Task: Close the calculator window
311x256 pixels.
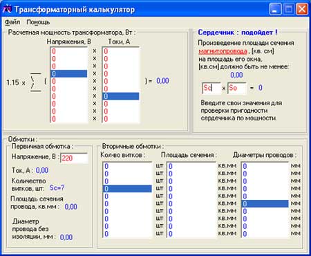Action: (x=302, y=9)
